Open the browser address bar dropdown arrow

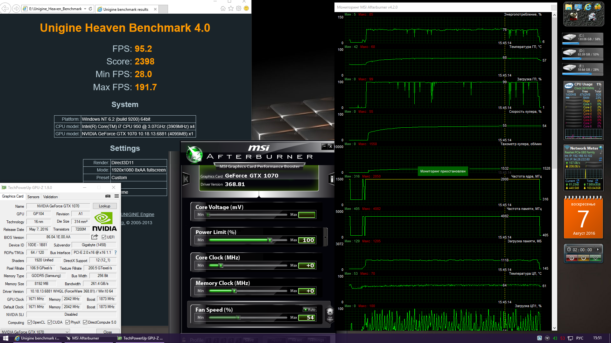point(85,9)
